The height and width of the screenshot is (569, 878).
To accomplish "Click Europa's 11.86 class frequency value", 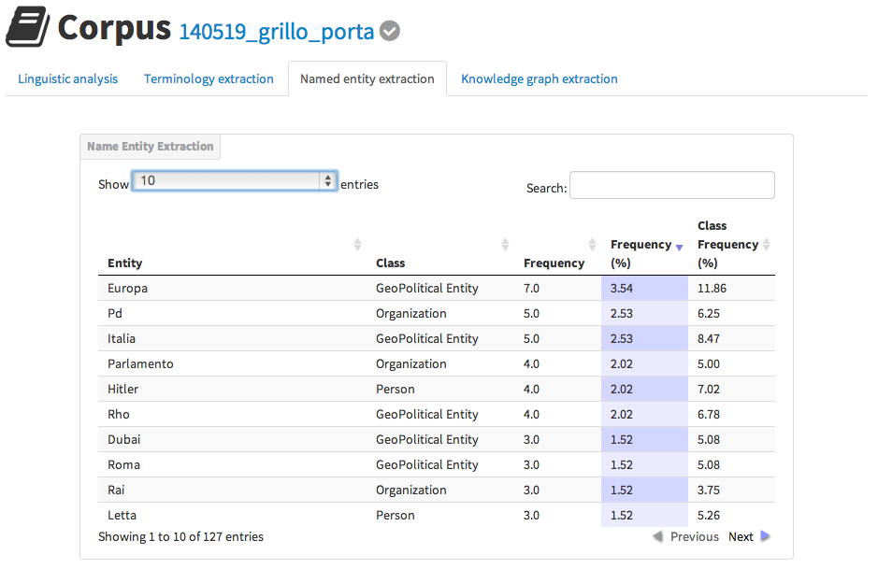I will pyautogui.click(x=712, y=288).
